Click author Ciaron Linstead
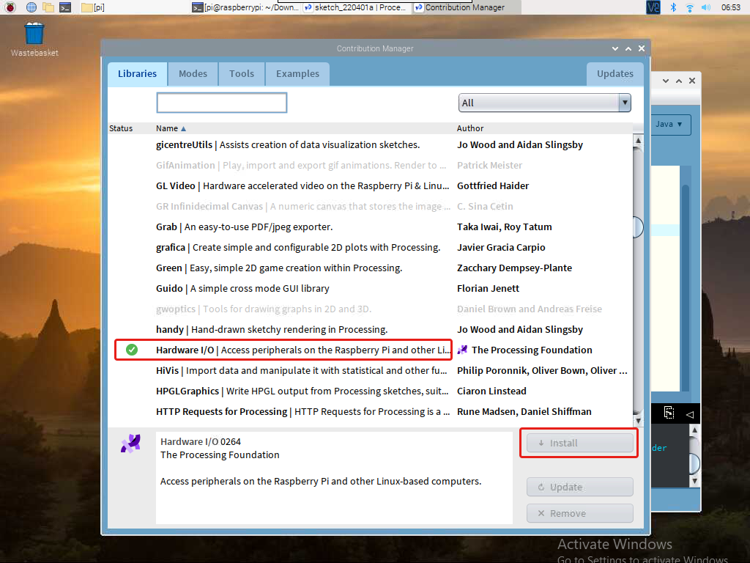Viewport: 750px width, 563px height. click(x=491, y=391)
